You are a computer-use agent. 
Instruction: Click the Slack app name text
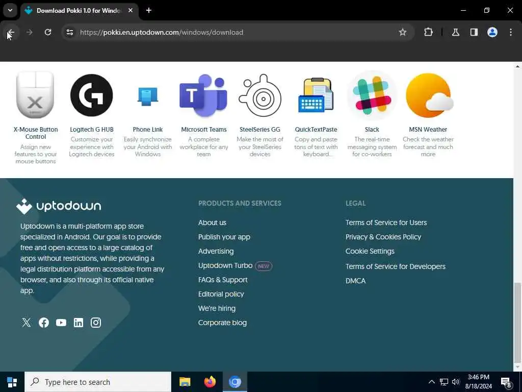point(372,129)
